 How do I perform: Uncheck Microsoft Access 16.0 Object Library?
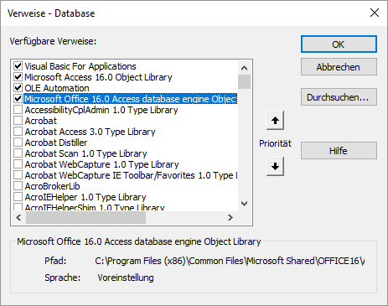18,77
